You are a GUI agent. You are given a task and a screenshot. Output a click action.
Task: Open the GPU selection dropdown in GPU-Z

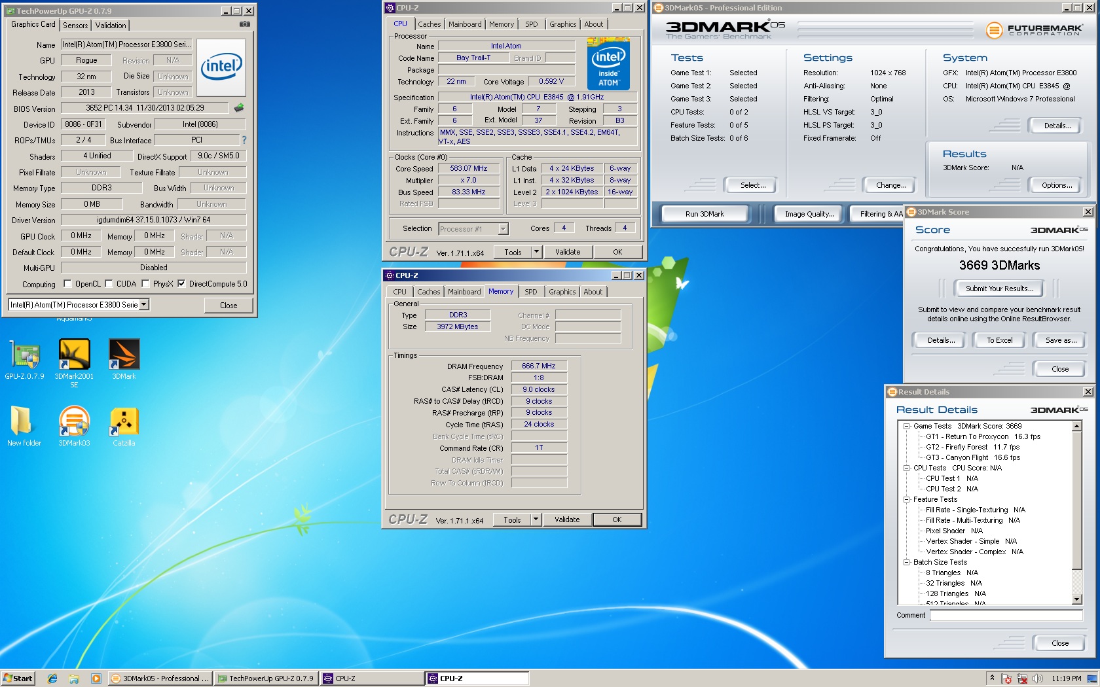click(x=144, y=304)
